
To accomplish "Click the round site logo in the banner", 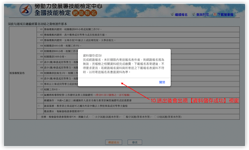I will coord(26,10).
